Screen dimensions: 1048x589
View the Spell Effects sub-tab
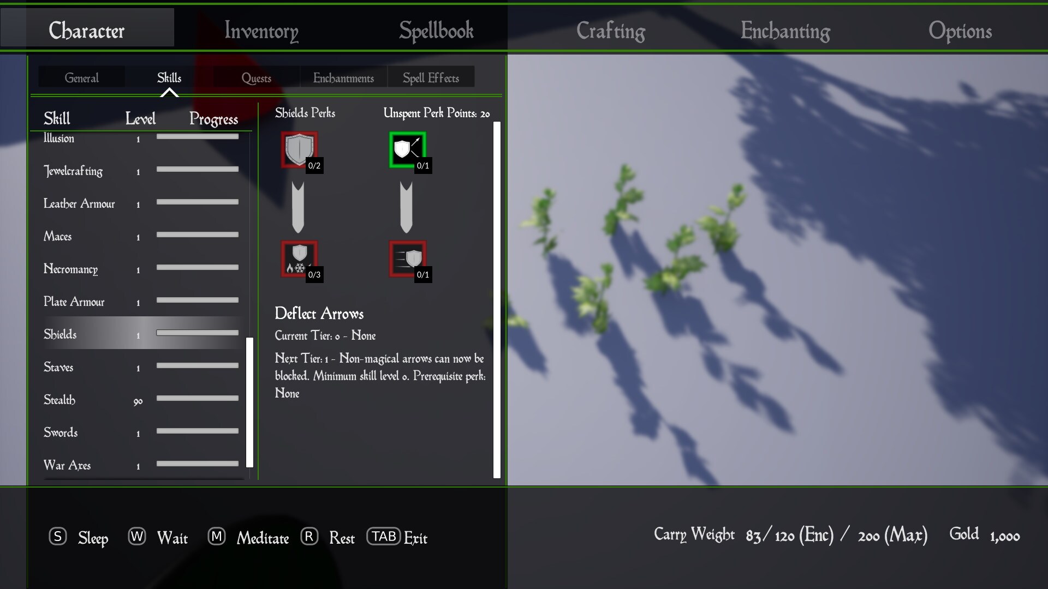[431, 77]
